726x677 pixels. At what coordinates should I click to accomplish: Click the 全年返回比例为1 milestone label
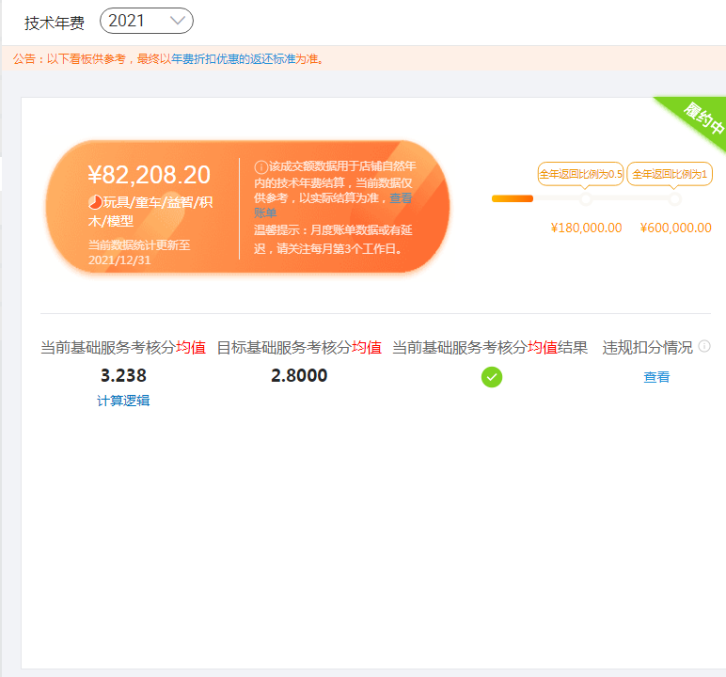(x=670, y=174)
